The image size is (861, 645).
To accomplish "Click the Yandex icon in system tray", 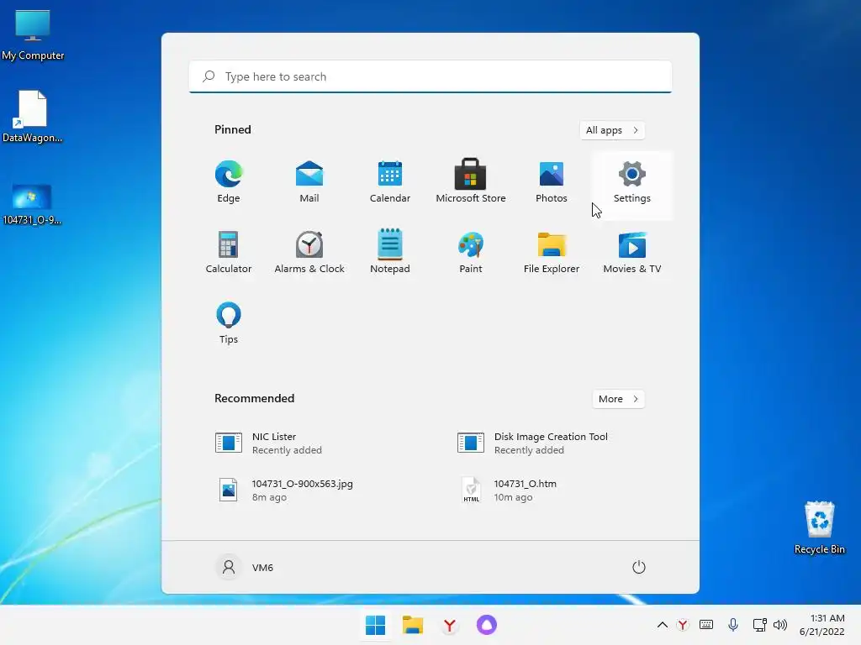I will coord(683,625).
